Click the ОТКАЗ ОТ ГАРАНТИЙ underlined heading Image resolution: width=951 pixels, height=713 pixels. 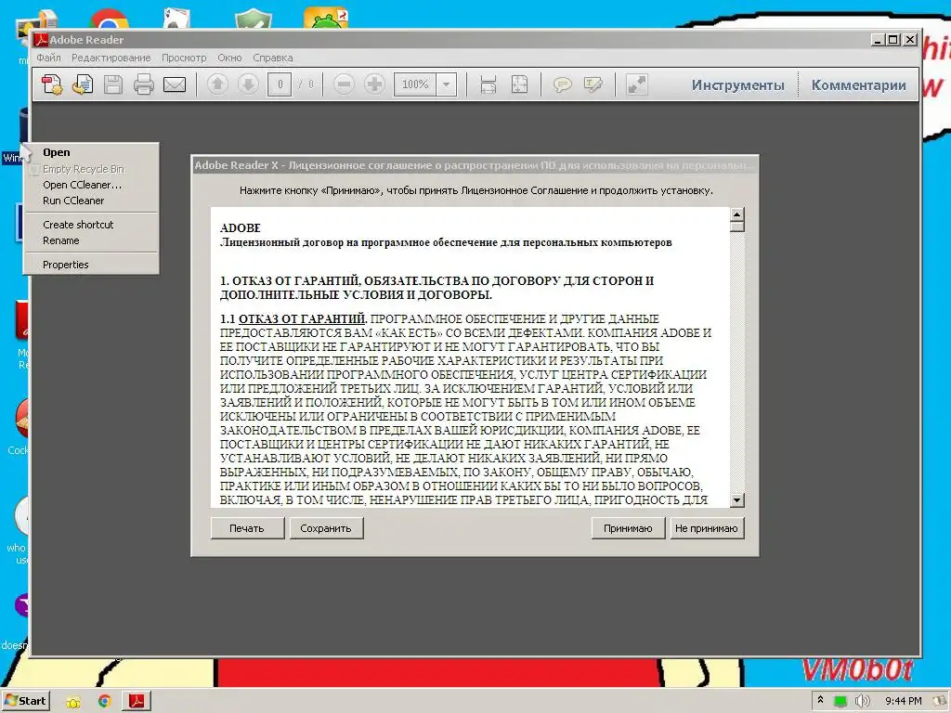pyautogui.click(x=302, y=319)
